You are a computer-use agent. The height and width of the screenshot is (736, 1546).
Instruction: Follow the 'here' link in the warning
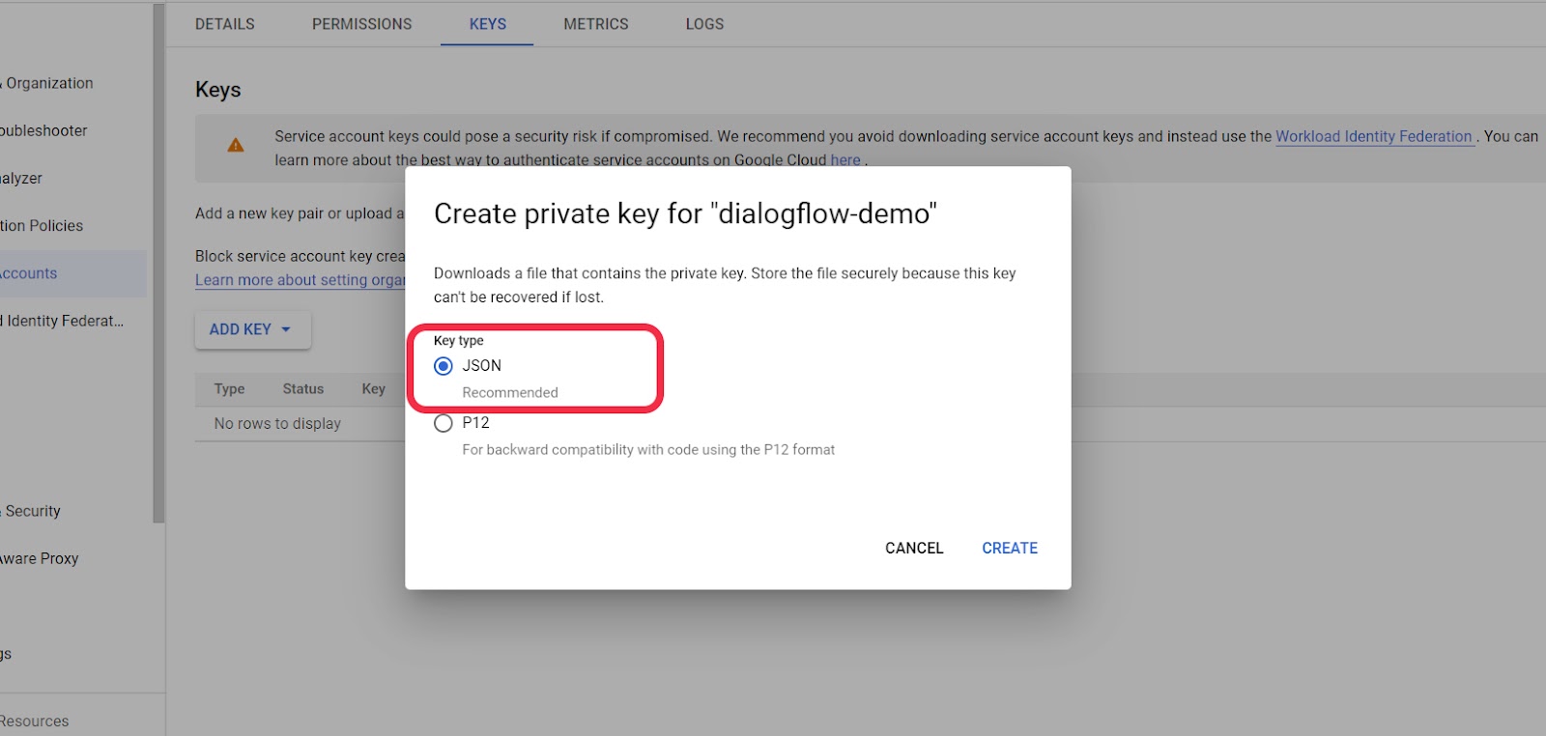[845, 160]
